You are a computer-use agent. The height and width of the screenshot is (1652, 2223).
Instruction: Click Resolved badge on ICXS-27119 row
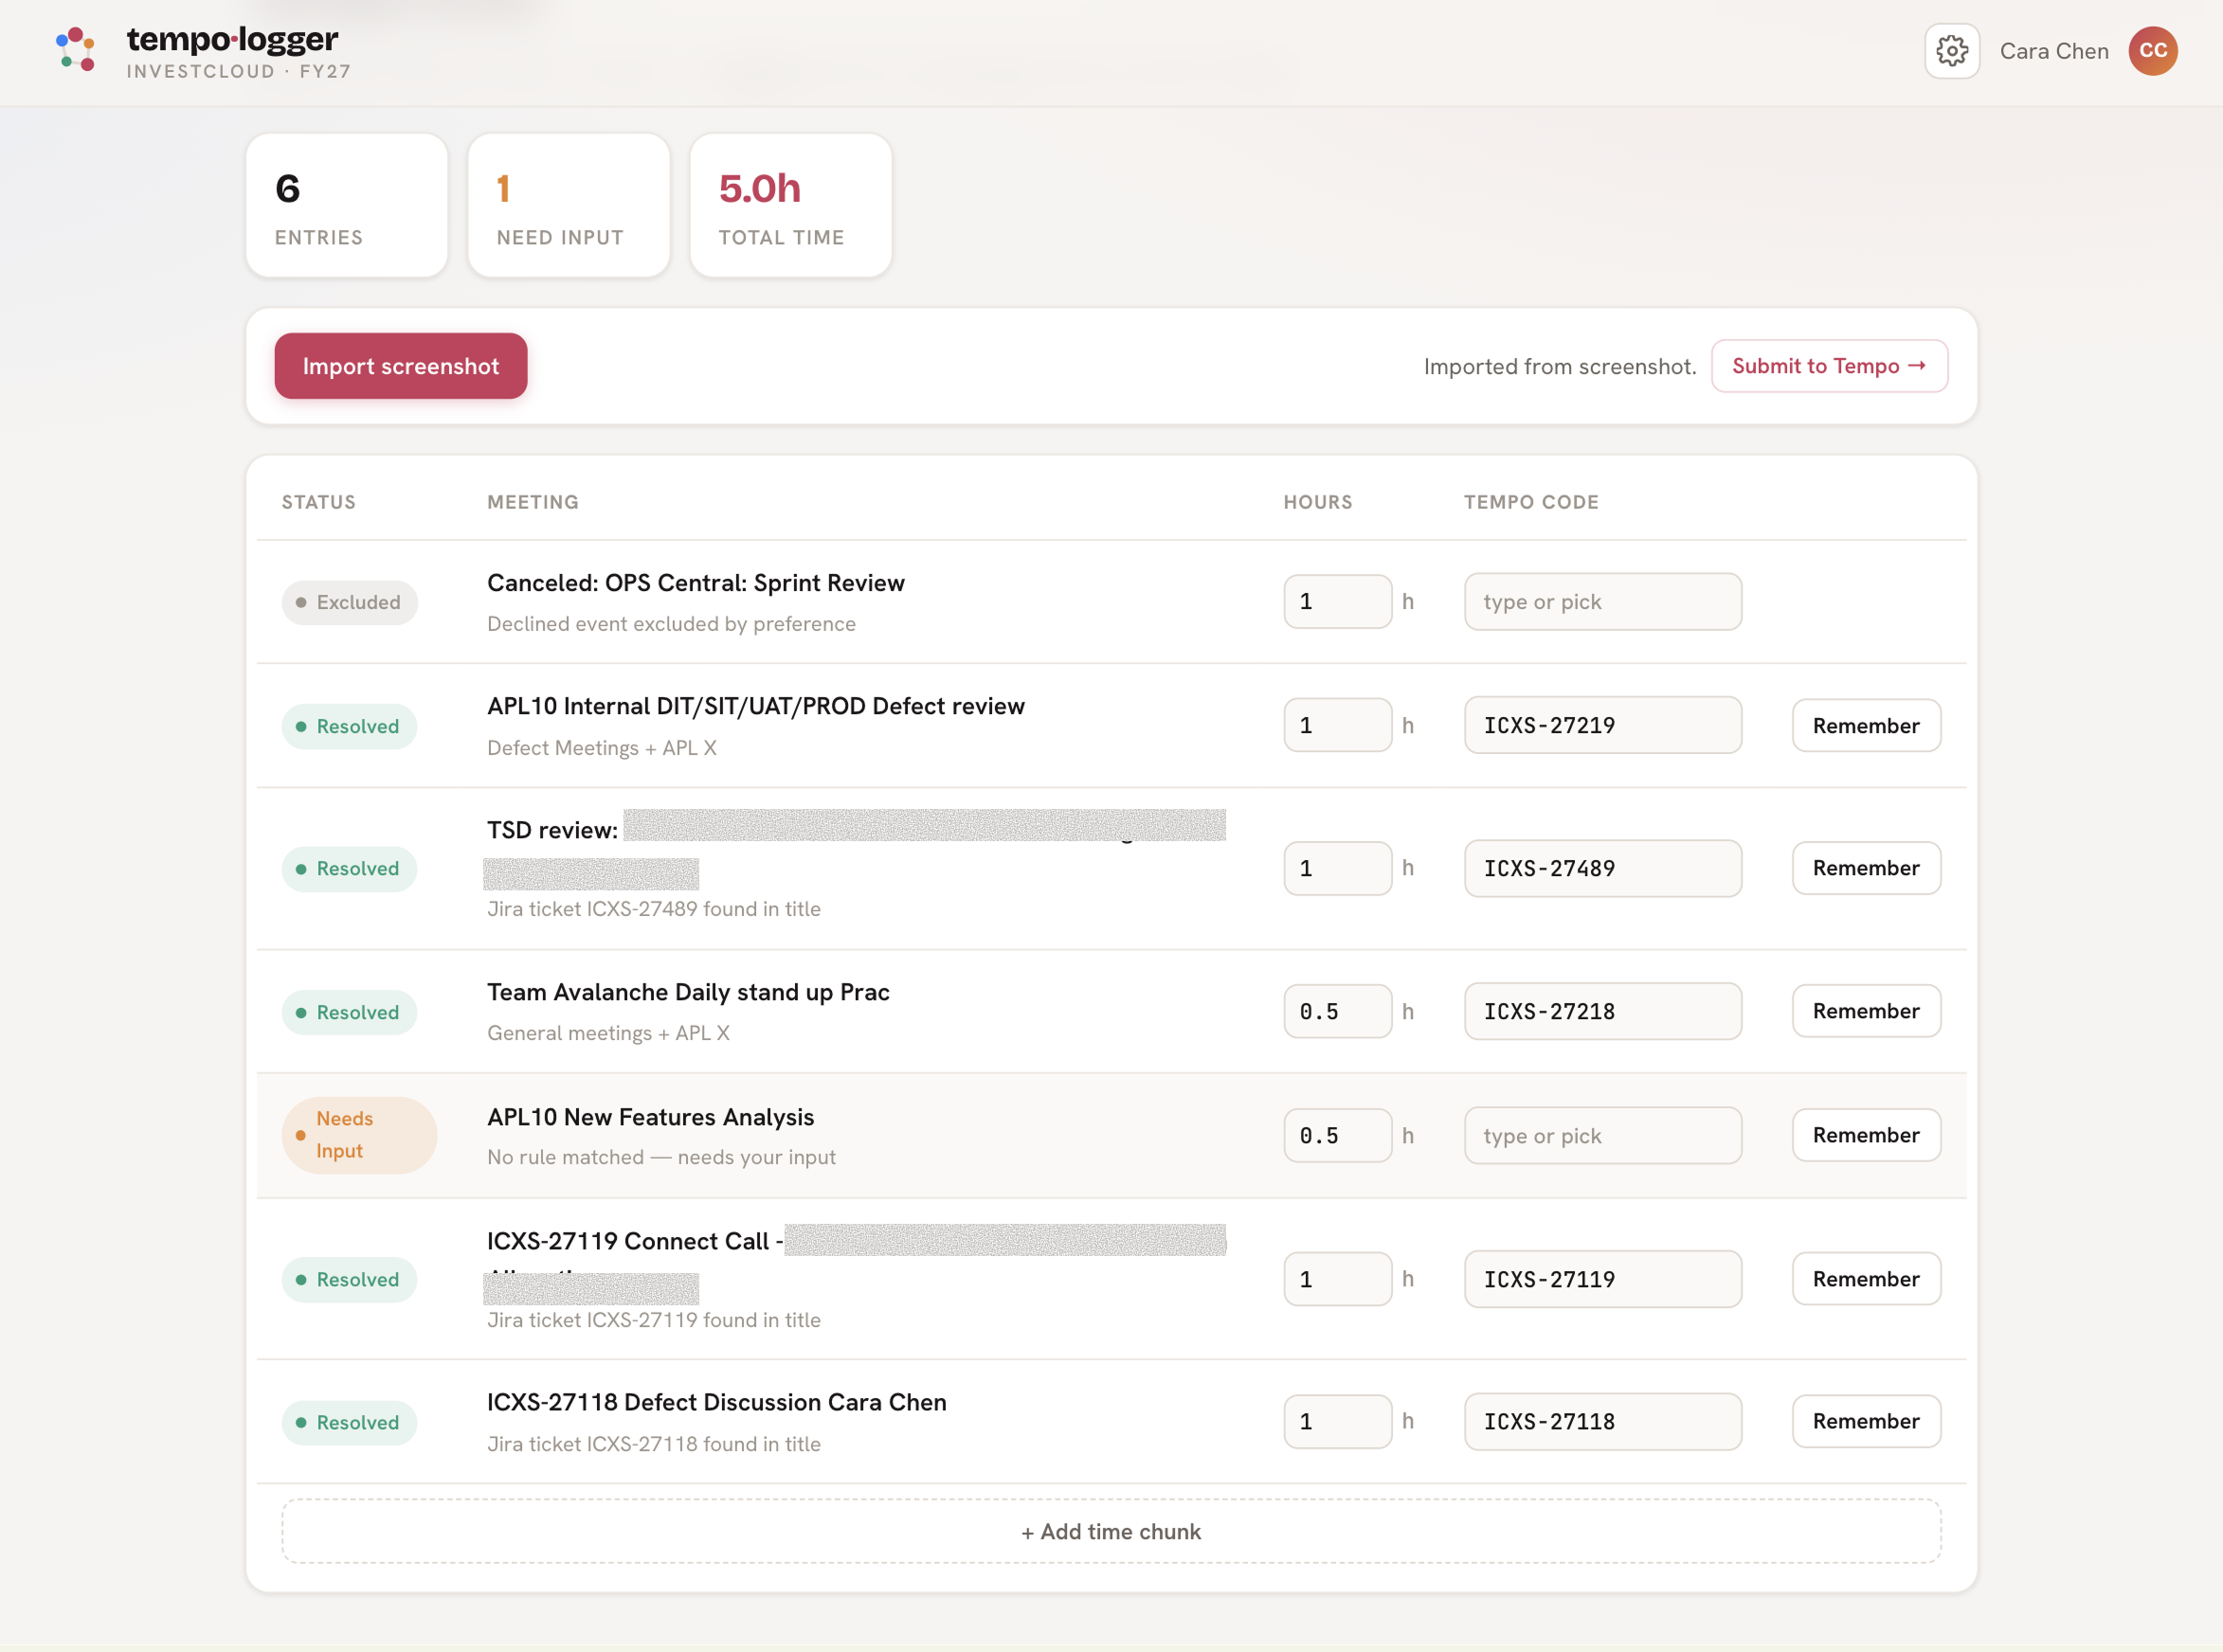coord(349,1279)
